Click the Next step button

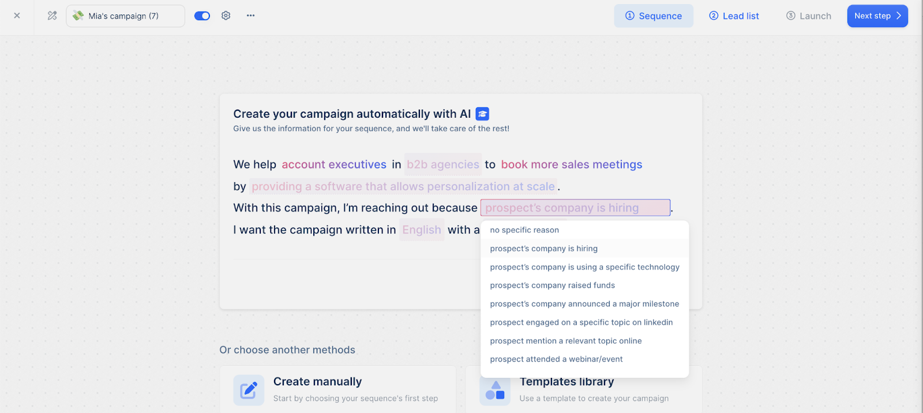[x=877, y=16]
